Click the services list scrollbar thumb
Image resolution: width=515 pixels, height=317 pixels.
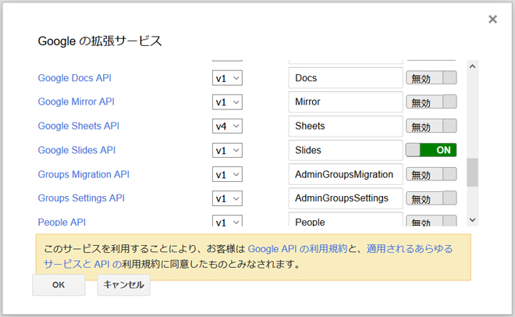pyautogui.click(x=472, y=173)
